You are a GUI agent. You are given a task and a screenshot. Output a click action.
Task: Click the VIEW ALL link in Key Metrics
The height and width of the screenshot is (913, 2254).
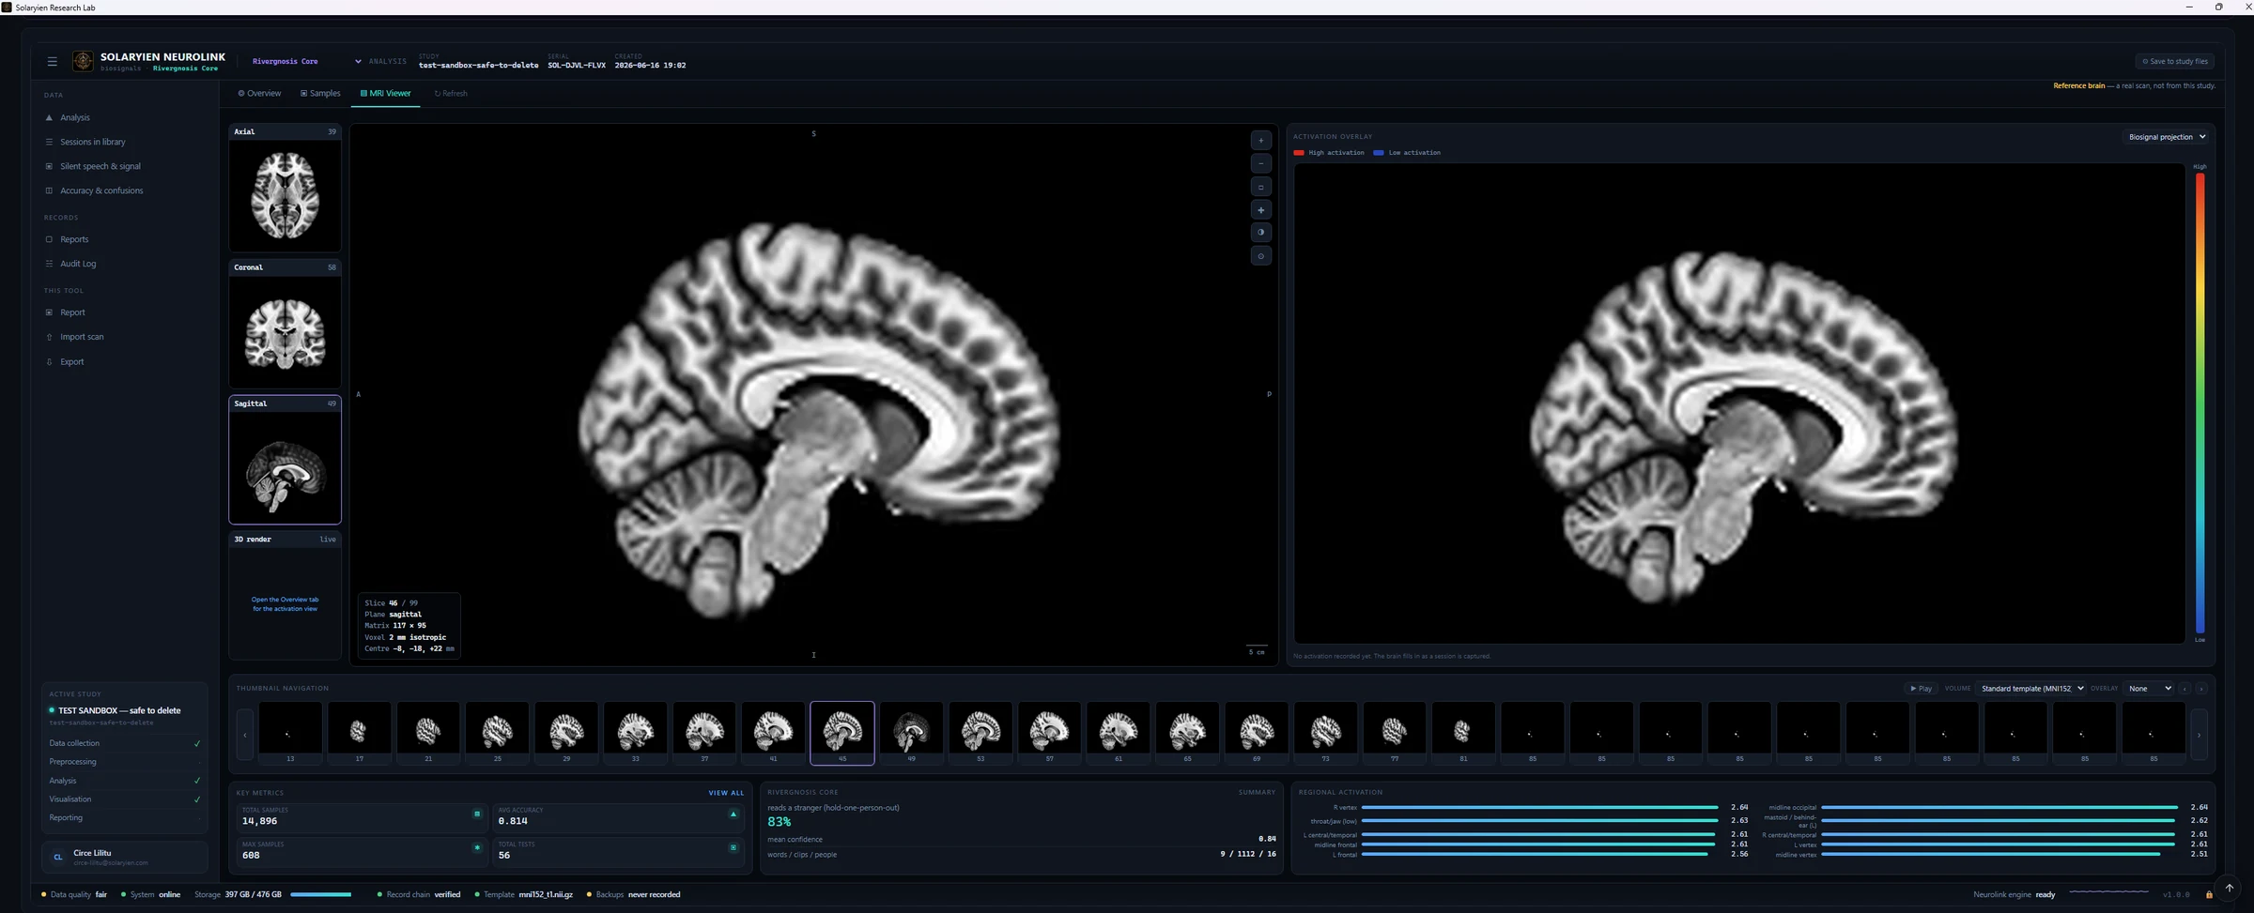(726, 793)
